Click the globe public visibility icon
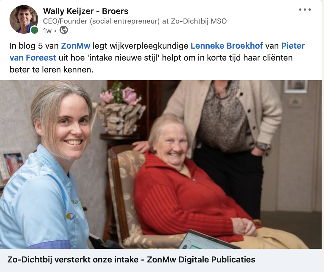Viewport: 324px width, 272px height. click(64, 30)
